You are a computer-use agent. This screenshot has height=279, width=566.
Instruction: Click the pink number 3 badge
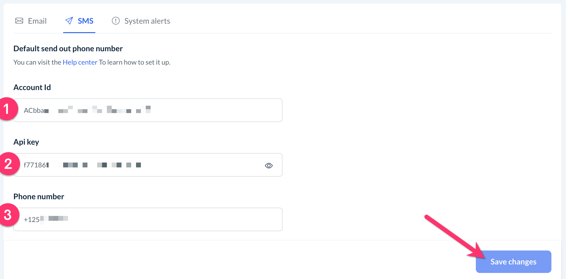(8, 215)
